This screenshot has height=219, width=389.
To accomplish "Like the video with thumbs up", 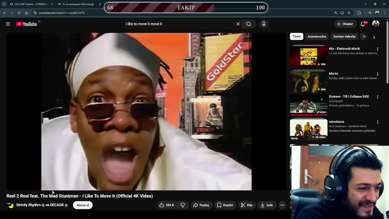I will (167, 205).
